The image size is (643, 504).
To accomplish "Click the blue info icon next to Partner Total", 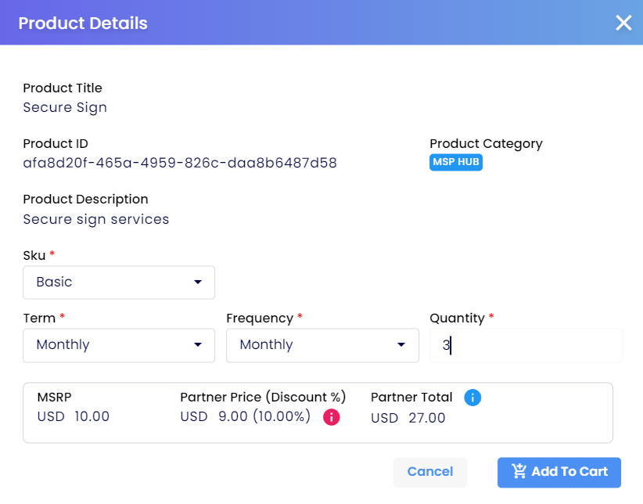I will click(x=472, y=398).
